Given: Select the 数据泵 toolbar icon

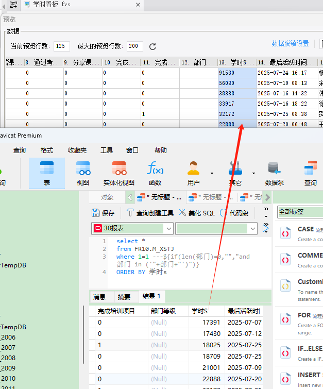Looking at the screenshot, I should pos(275,174).
